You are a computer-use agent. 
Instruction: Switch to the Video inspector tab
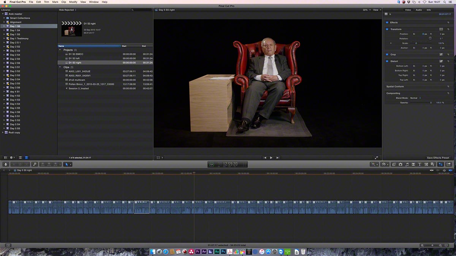tap(408, 10)
